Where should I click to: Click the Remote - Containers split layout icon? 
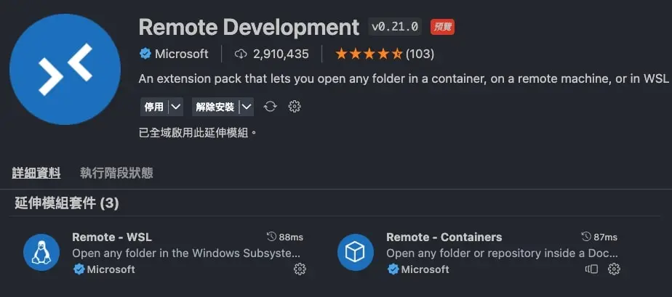pos(591,269)
